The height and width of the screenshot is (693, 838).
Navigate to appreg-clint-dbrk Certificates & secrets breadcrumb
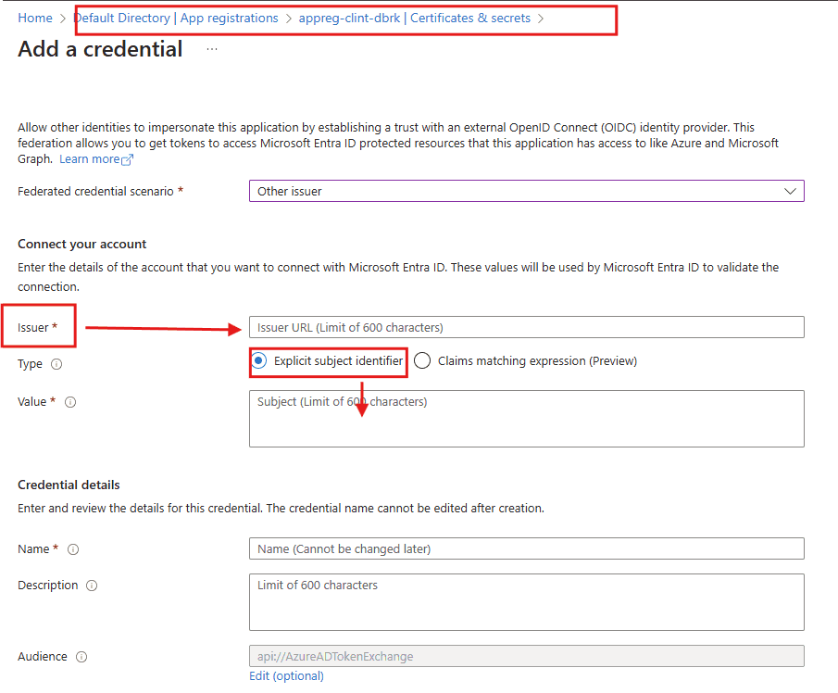[x=415, y=18]
